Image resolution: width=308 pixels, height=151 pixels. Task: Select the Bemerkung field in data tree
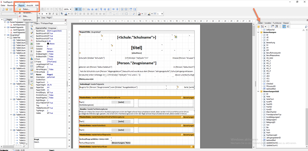(271, 43)
